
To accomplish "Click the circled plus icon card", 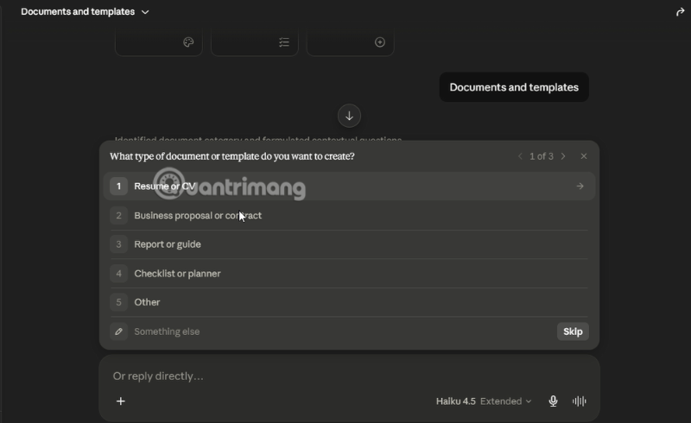I will tap(351, 41).
